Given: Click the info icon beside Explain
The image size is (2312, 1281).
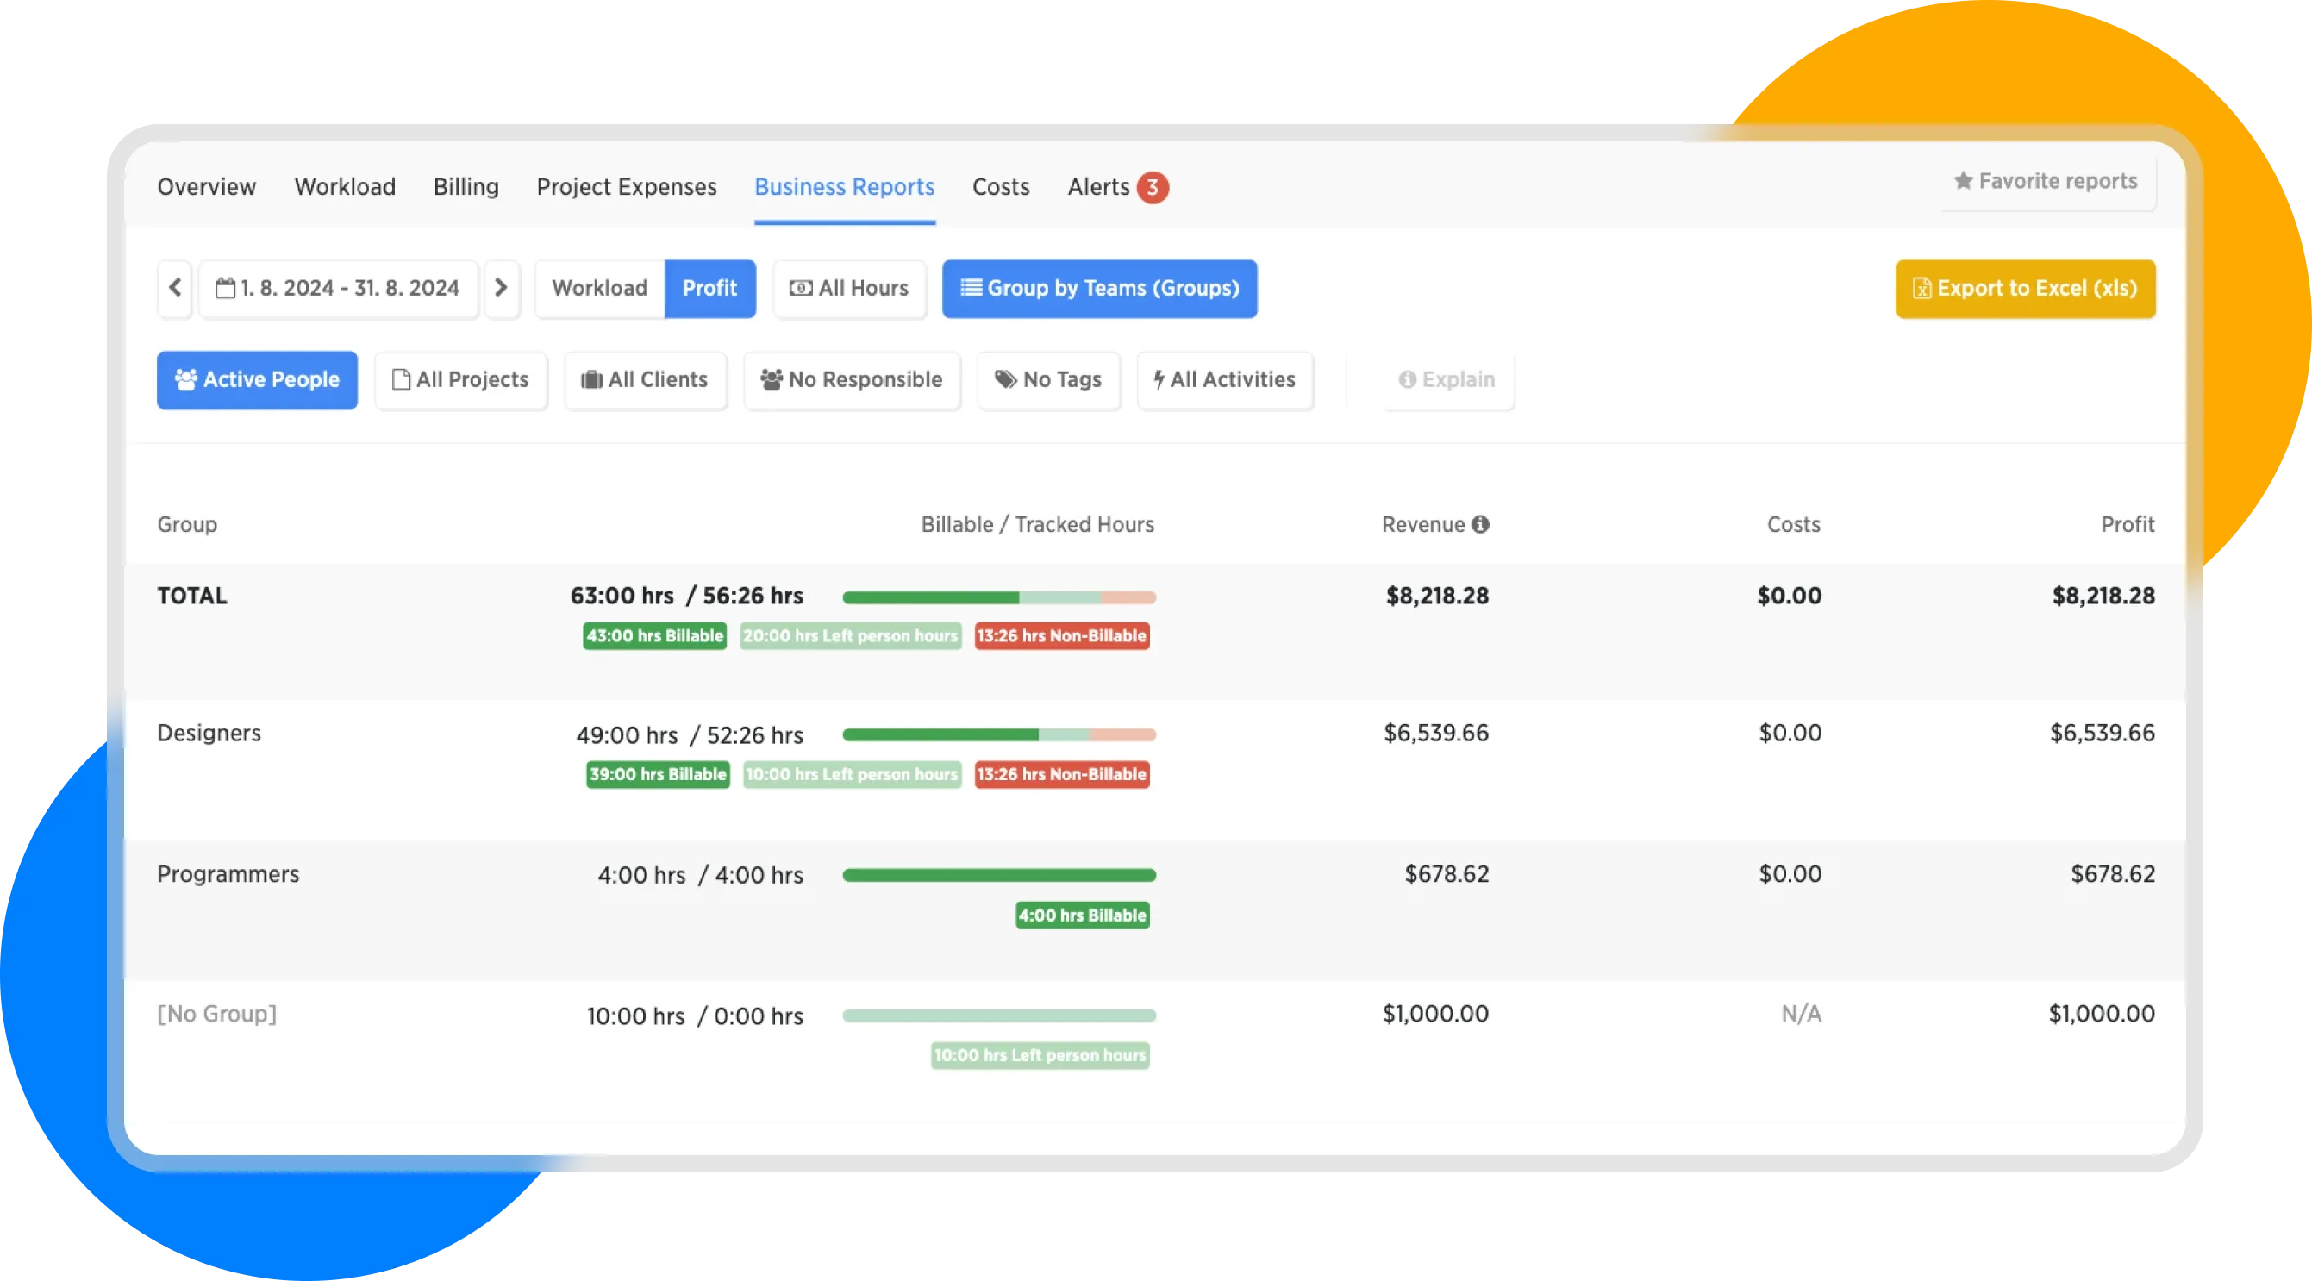Looking at the screenshot, I should tap(1408, 379).
